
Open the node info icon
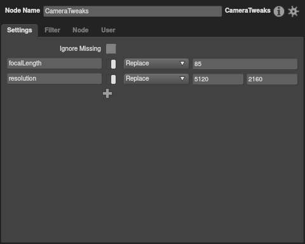click(279, 11)
